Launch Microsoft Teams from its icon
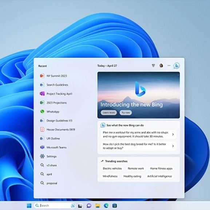The height and width of the screenshot is (210, 210). pos(42,147)
